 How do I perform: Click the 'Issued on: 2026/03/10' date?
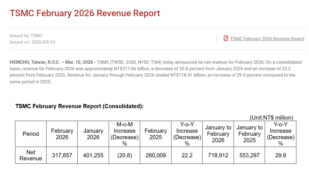(32, 42)
